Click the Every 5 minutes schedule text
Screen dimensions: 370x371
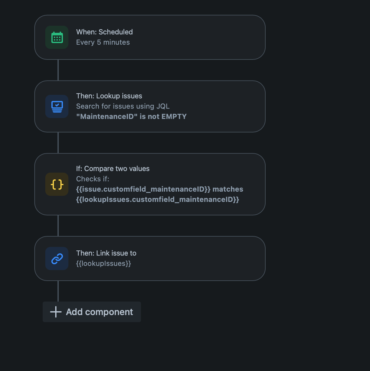(103, 42)
